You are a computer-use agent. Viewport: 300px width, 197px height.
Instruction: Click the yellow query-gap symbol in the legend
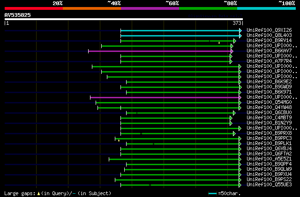click(38, 194)
